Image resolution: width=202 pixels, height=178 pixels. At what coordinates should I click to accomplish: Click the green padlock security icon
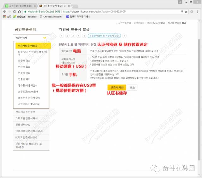25,12
